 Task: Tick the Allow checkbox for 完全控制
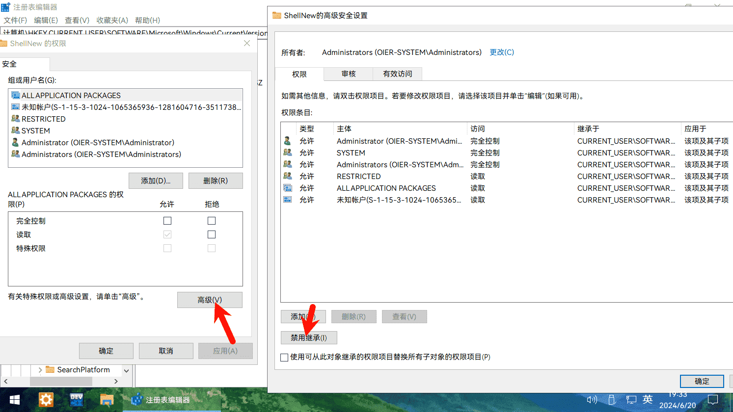(167, 221)
